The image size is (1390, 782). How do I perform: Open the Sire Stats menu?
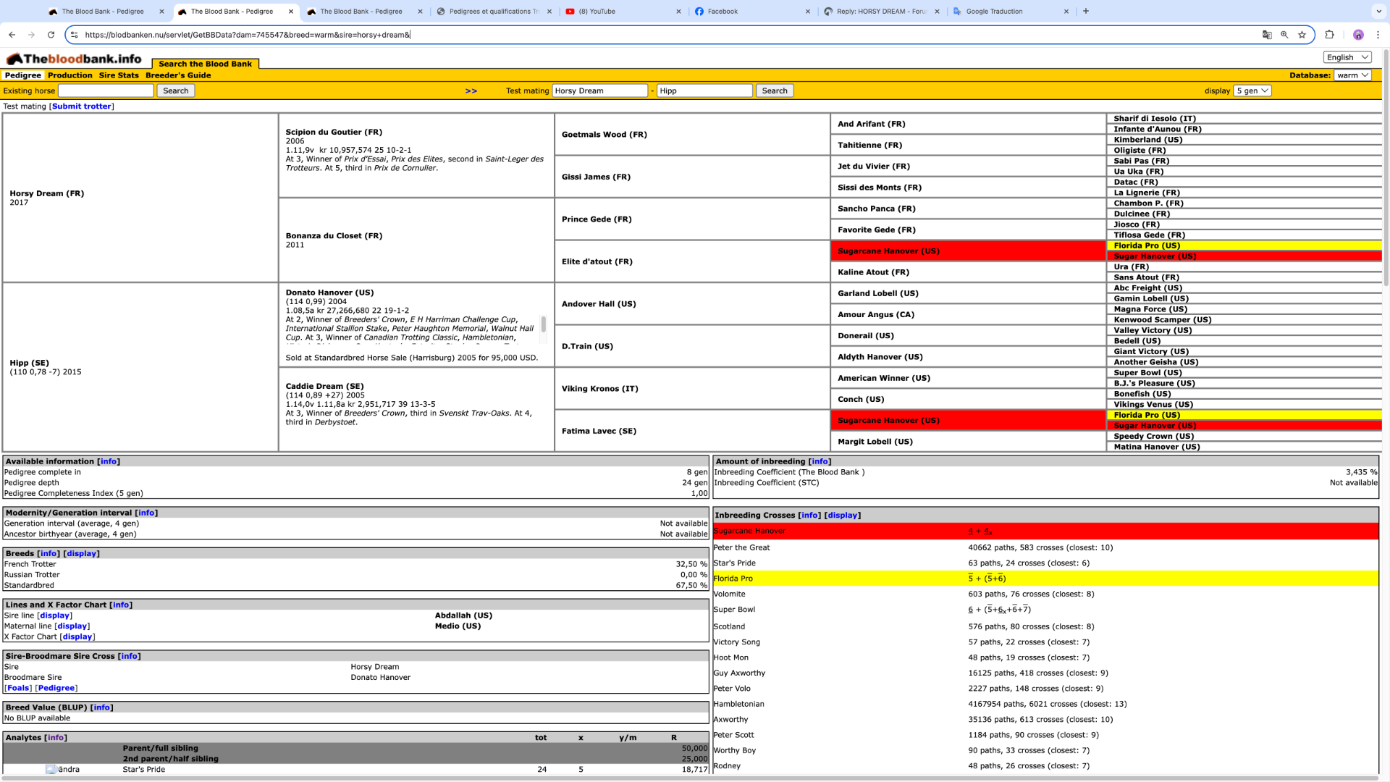coord(119,75)
